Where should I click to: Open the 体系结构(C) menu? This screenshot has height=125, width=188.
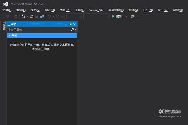click(x=116, y=10)
